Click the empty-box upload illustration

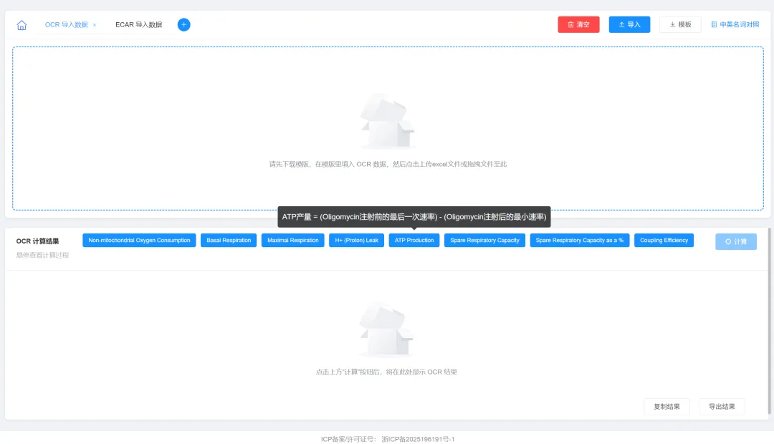click(x=388, y=122)
